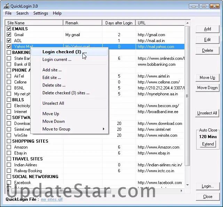Click the horizontal scrollbar right arrow
Viewport: 223px width, 207px height.
pyautogui.click(x=182, y=191)
